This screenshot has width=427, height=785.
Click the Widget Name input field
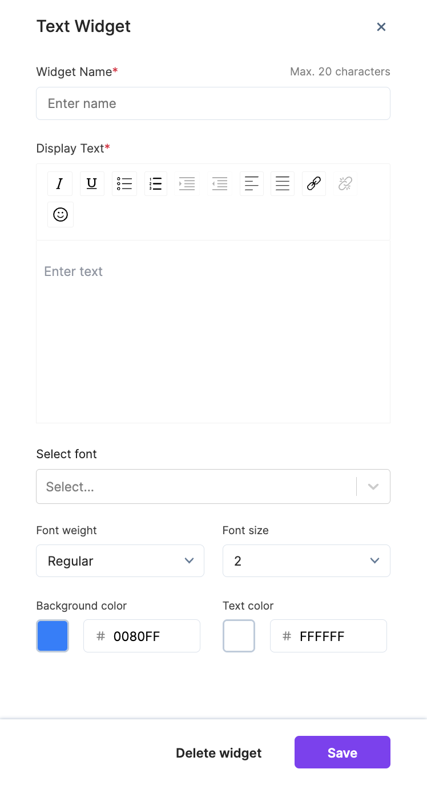(213, 103)
